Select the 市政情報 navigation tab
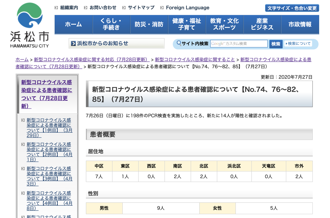Viewport: 330px width, 218px height. click(x=300, y=24)
